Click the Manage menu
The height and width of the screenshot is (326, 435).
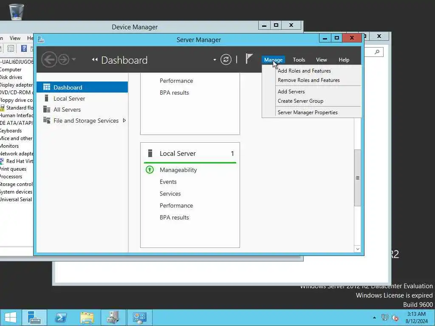coord(273,60)
